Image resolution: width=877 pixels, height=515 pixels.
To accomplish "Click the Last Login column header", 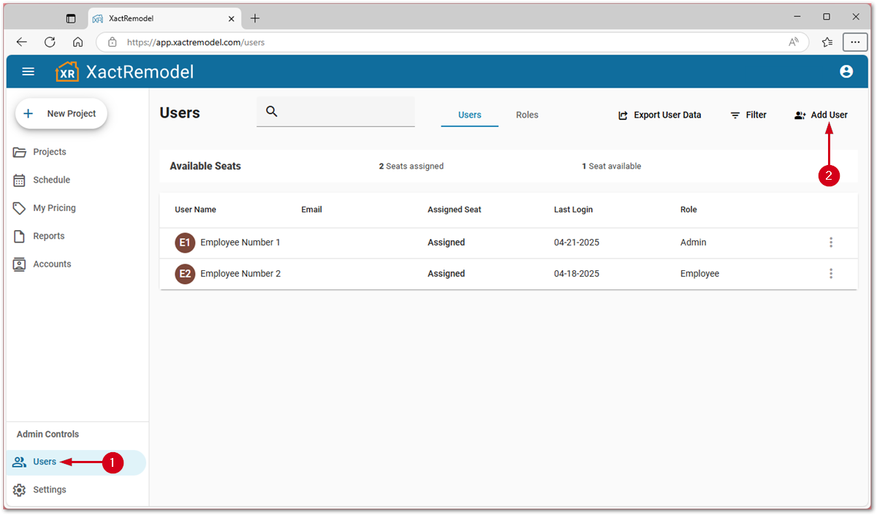I will (573, 210).
